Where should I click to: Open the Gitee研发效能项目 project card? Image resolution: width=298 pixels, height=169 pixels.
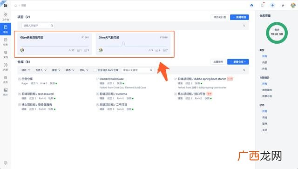[54, 44]
